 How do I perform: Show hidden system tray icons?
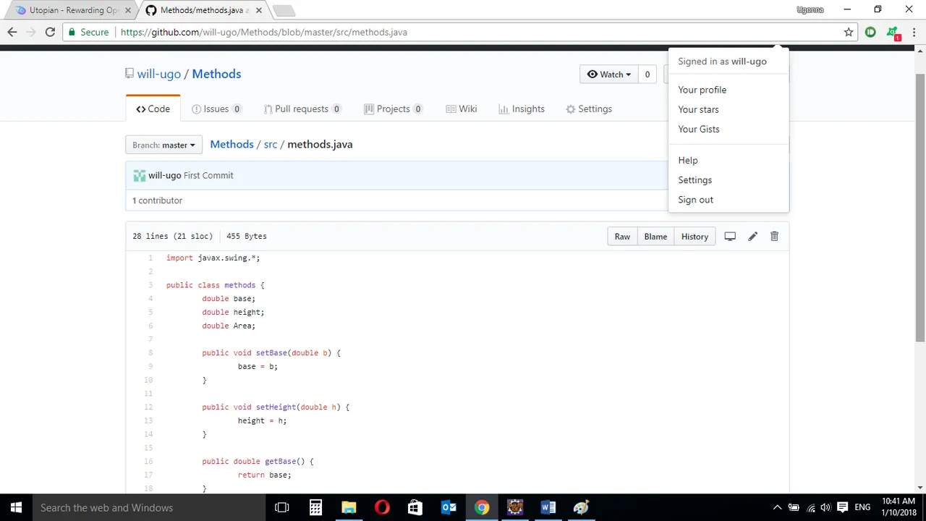click(x=778, y=507)
